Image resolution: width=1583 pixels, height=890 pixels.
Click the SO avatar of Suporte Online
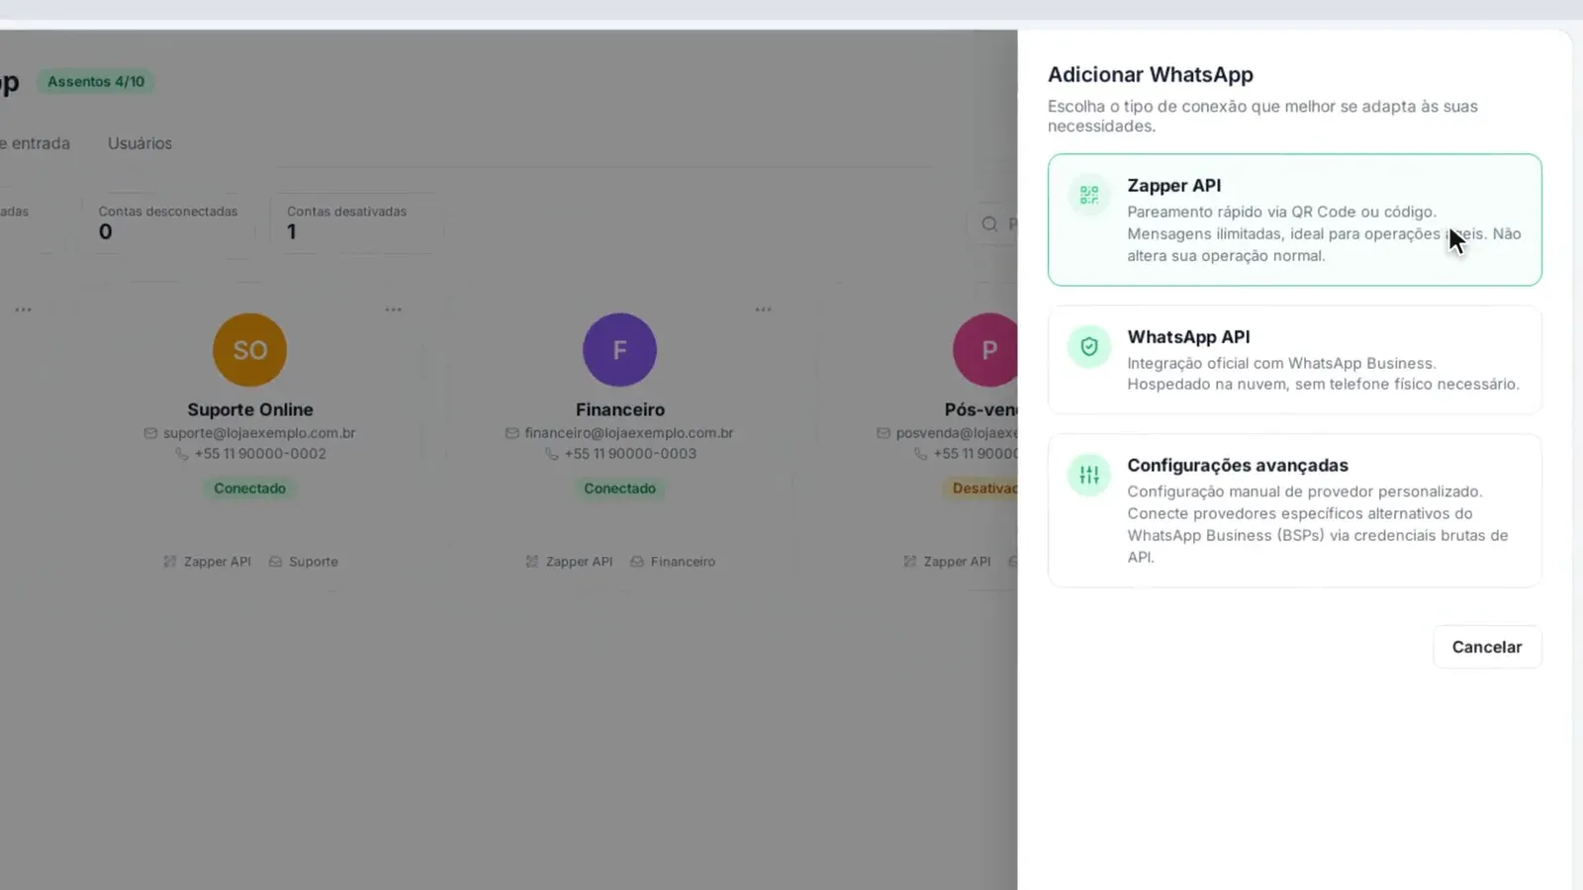249,350
